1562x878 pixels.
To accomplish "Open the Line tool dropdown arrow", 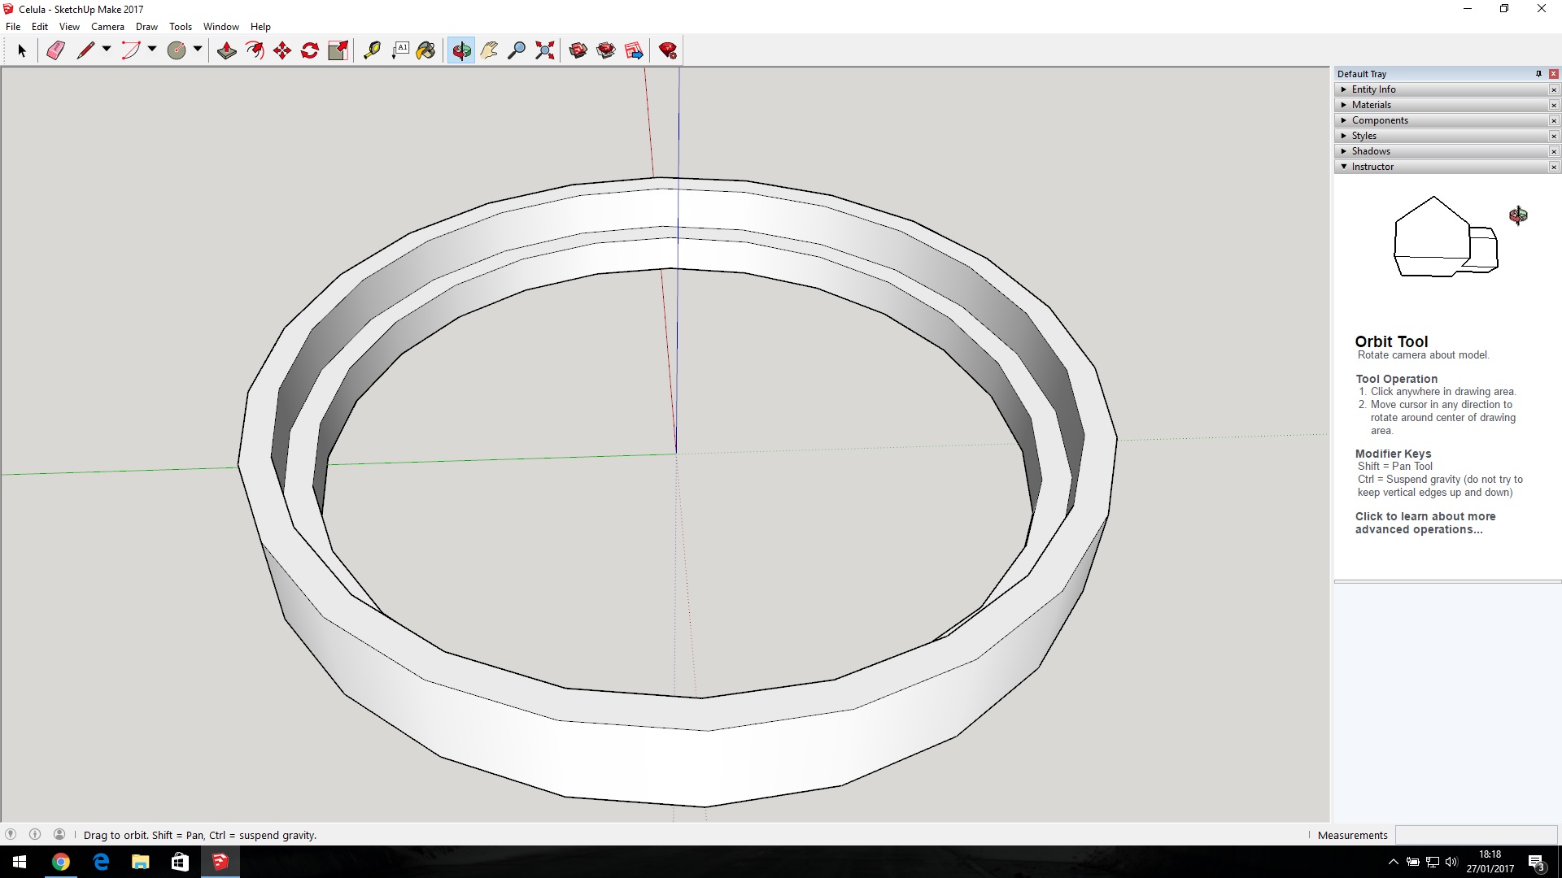I will (x=107, y=50).
